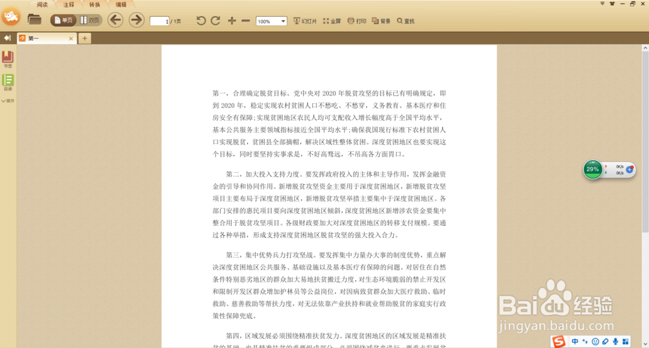The height and width of the screenshot is (348, 649).
Task: Close the 第一 document tab
Action: (71, 38)
